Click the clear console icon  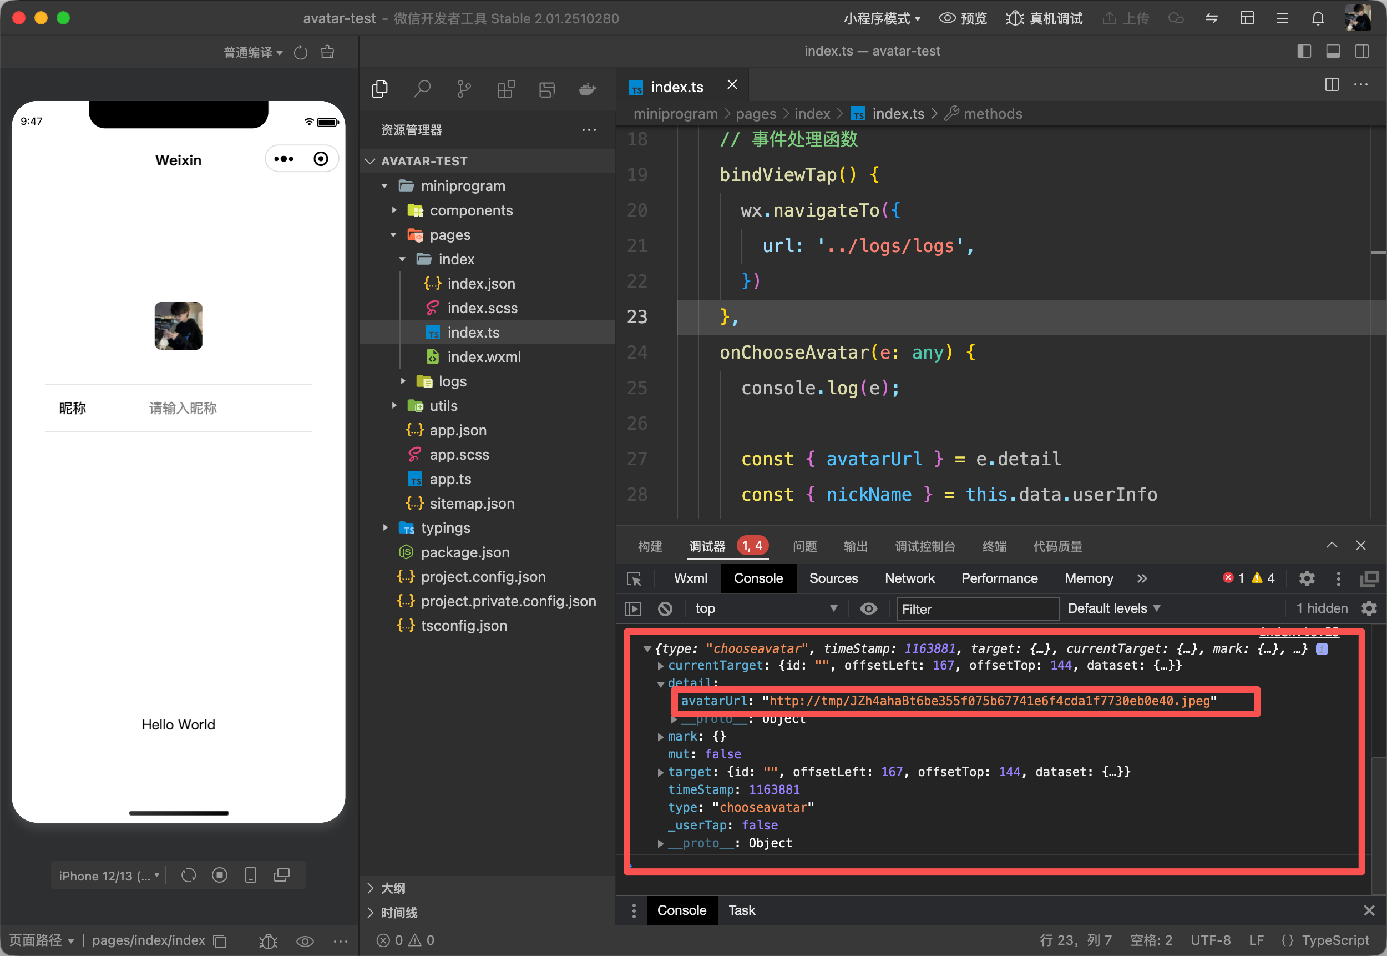[665, 608]
